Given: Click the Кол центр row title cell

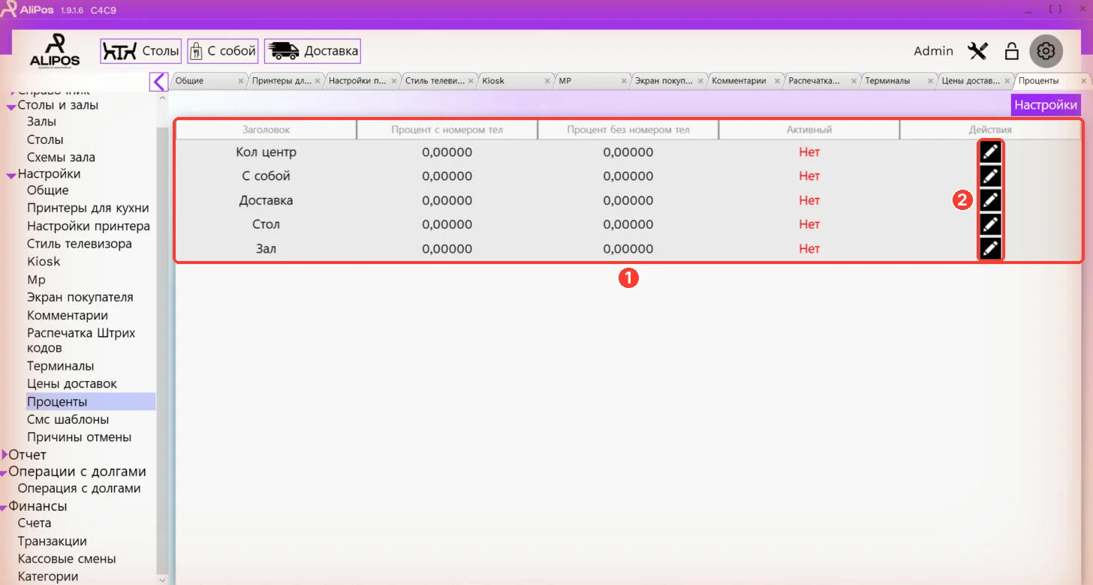Looking at the screenshot, I should pyautogui.click(x=266, y=152).
